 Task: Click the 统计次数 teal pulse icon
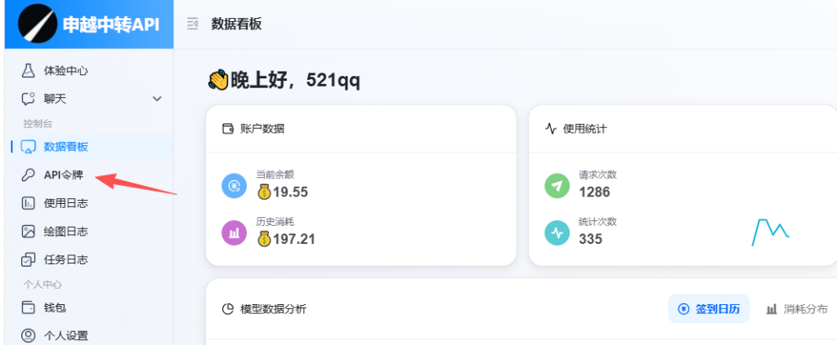click(x=557, y=232)
